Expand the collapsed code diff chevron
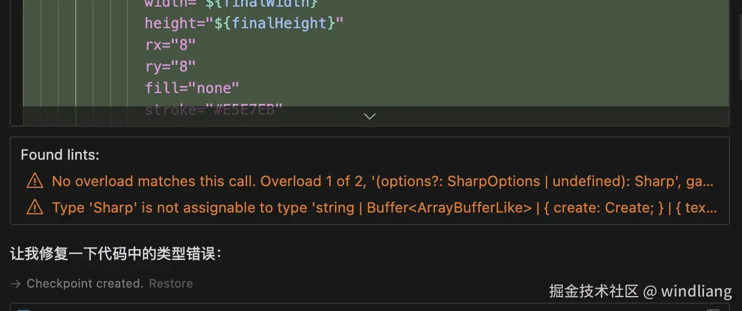Screen dimensions: 742x311 370,116
